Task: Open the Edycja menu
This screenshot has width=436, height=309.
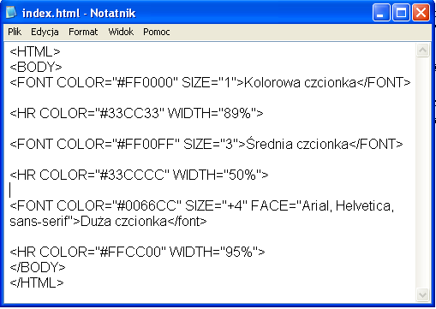Action: 45,32
